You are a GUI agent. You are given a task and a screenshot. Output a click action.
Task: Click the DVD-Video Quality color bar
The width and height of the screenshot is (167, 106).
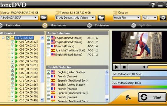(x=139, y=87)
